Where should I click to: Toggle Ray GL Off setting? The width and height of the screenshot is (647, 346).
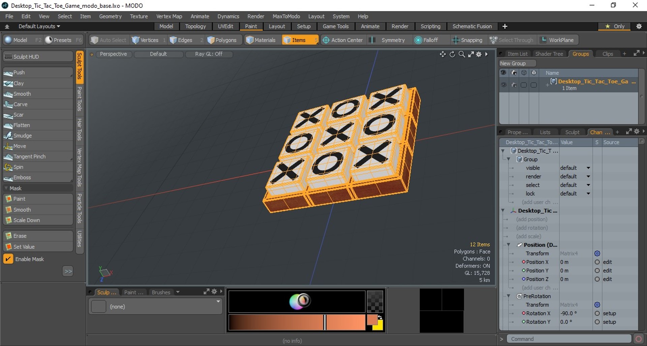click(x=209, y=54)
